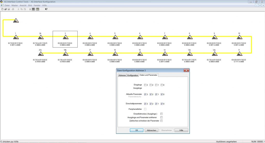Select slave icon at address 19A
The image size is (265, 143).
(65, 54)
